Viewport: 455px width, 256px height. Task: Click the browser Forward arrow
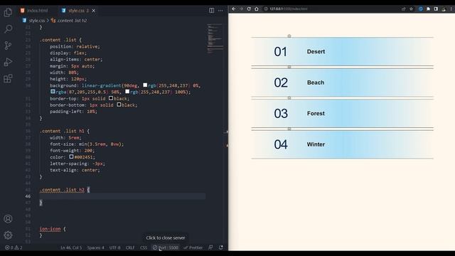coord(242,9)
